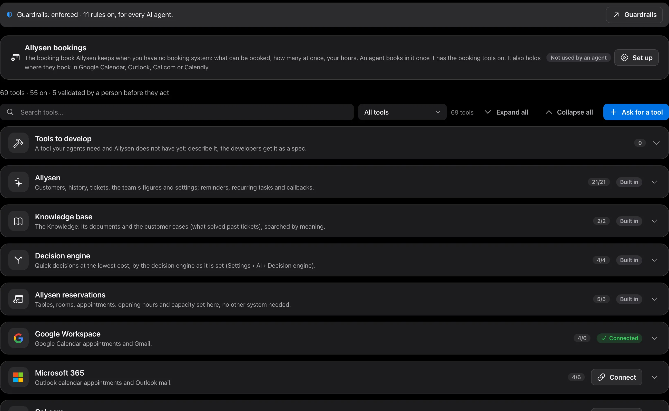This screenshot has width=669, height=411.
Task: Click the Allysen bookings calendar icon
Action: pyautogui.click(x=15, y=58)
